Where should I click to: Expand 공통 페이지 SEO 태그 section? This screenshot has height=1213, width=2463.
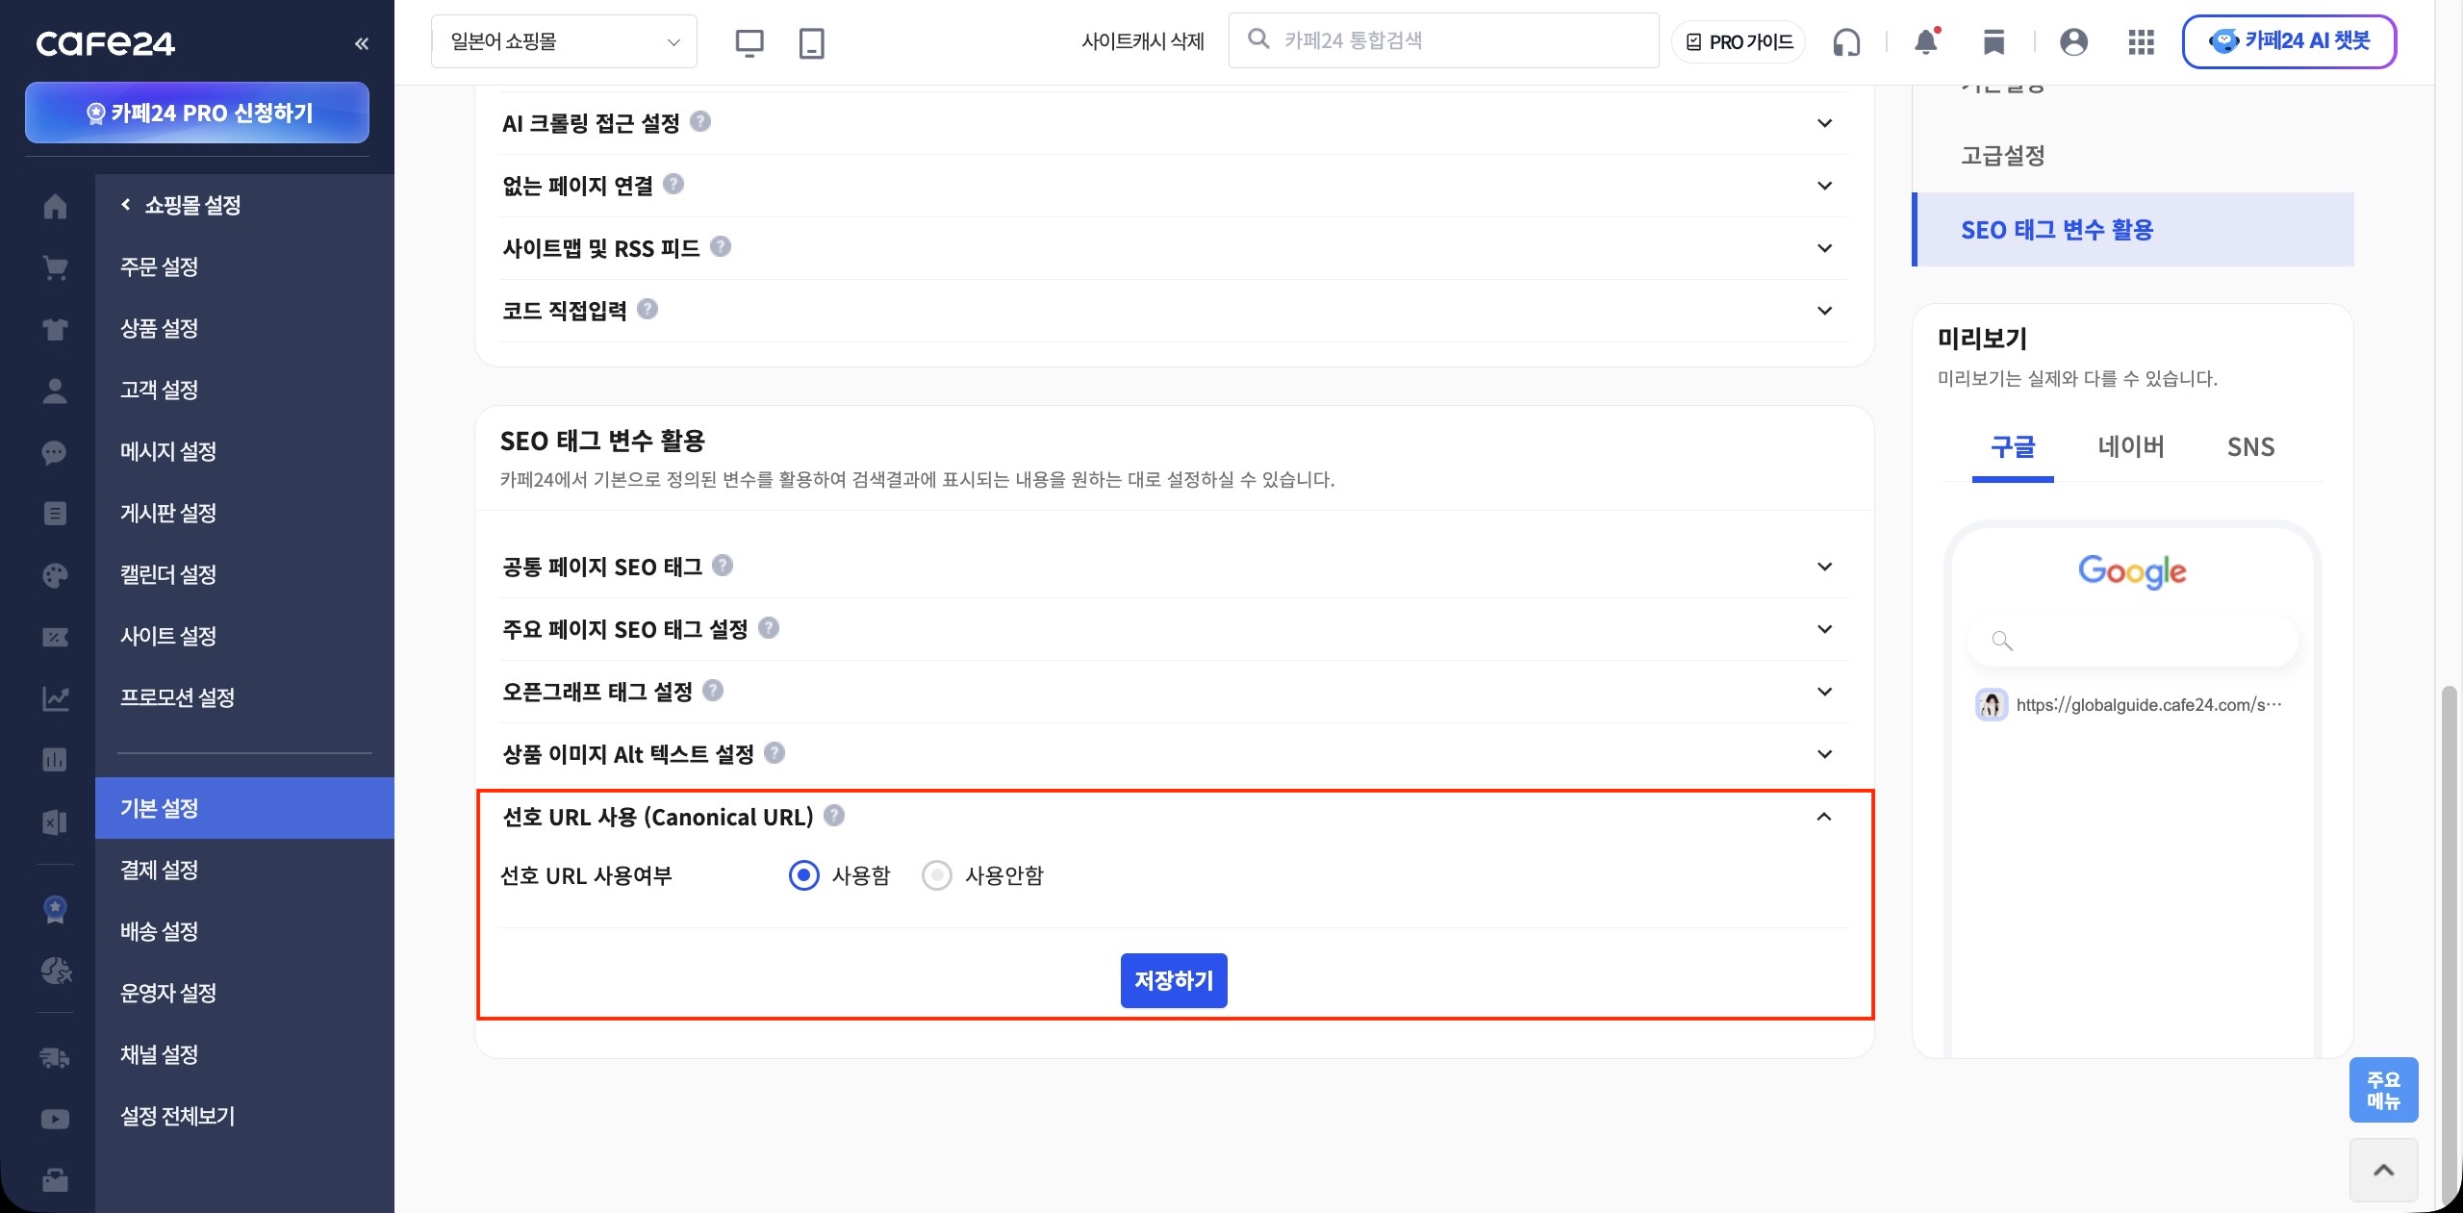(1824, 567)
